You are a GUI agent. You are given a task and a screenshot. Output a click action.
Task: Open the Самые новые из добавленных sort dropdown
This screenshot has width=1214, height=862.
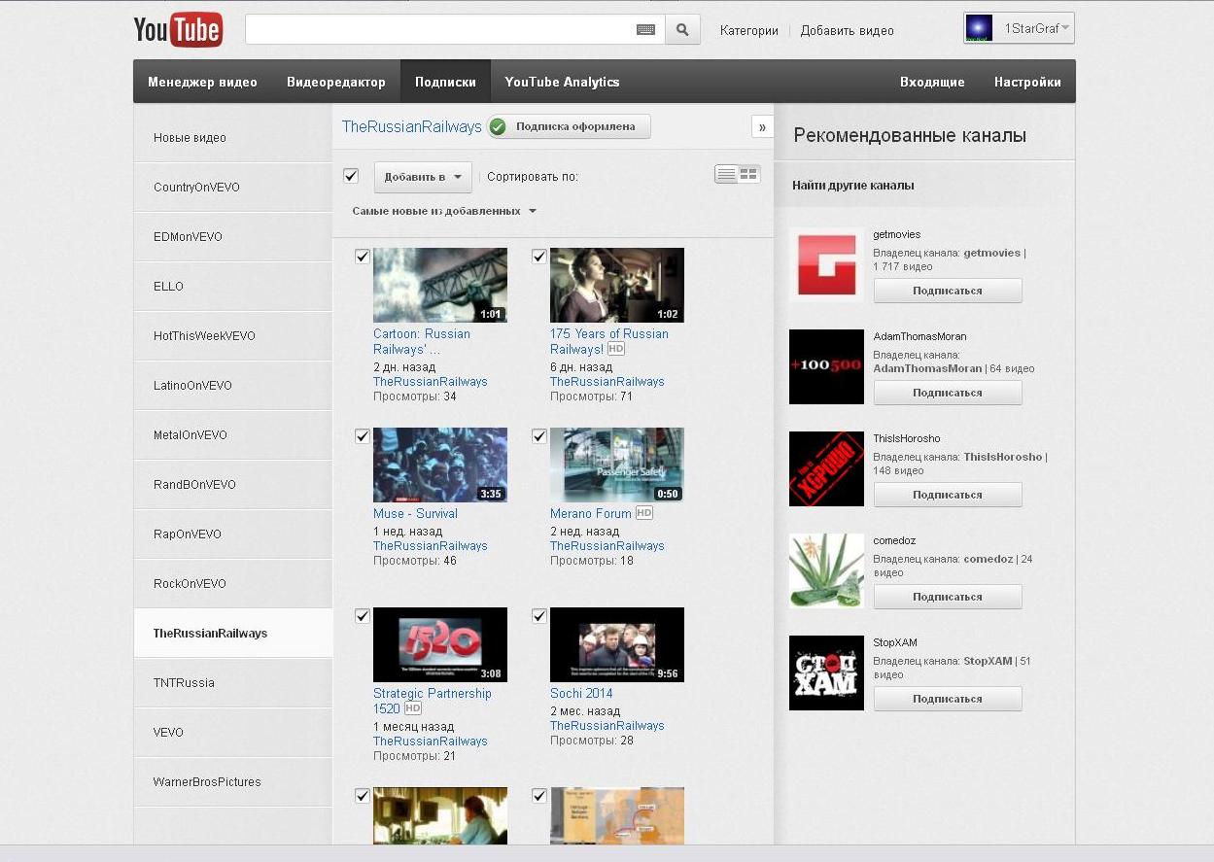coord(444,211)
